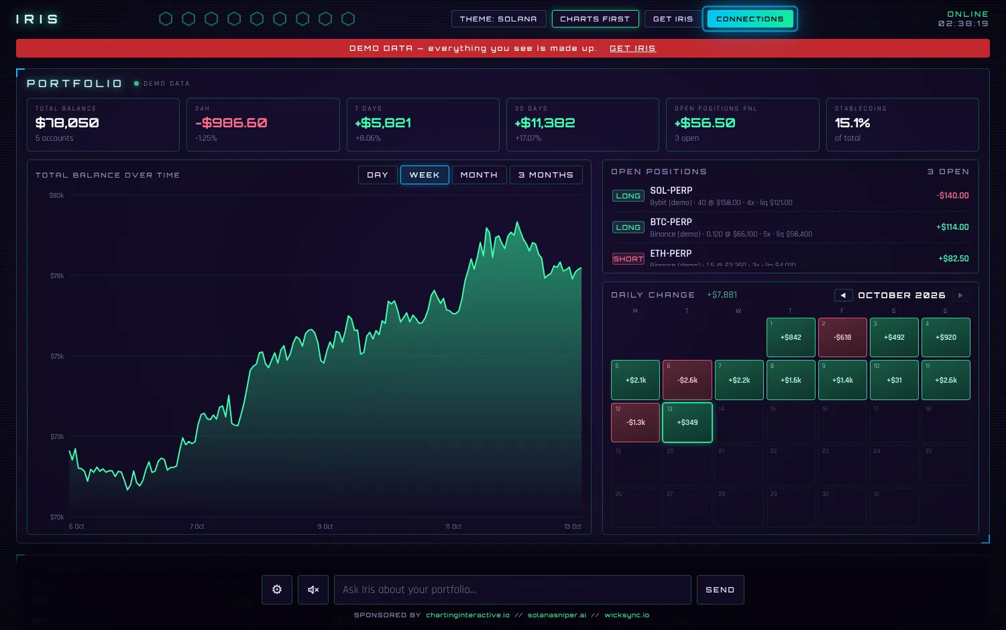Focus the Ask Iris about your portfolio field
Image resolution: width=1006 pixels, height=630 pixels.
point(512,590)
